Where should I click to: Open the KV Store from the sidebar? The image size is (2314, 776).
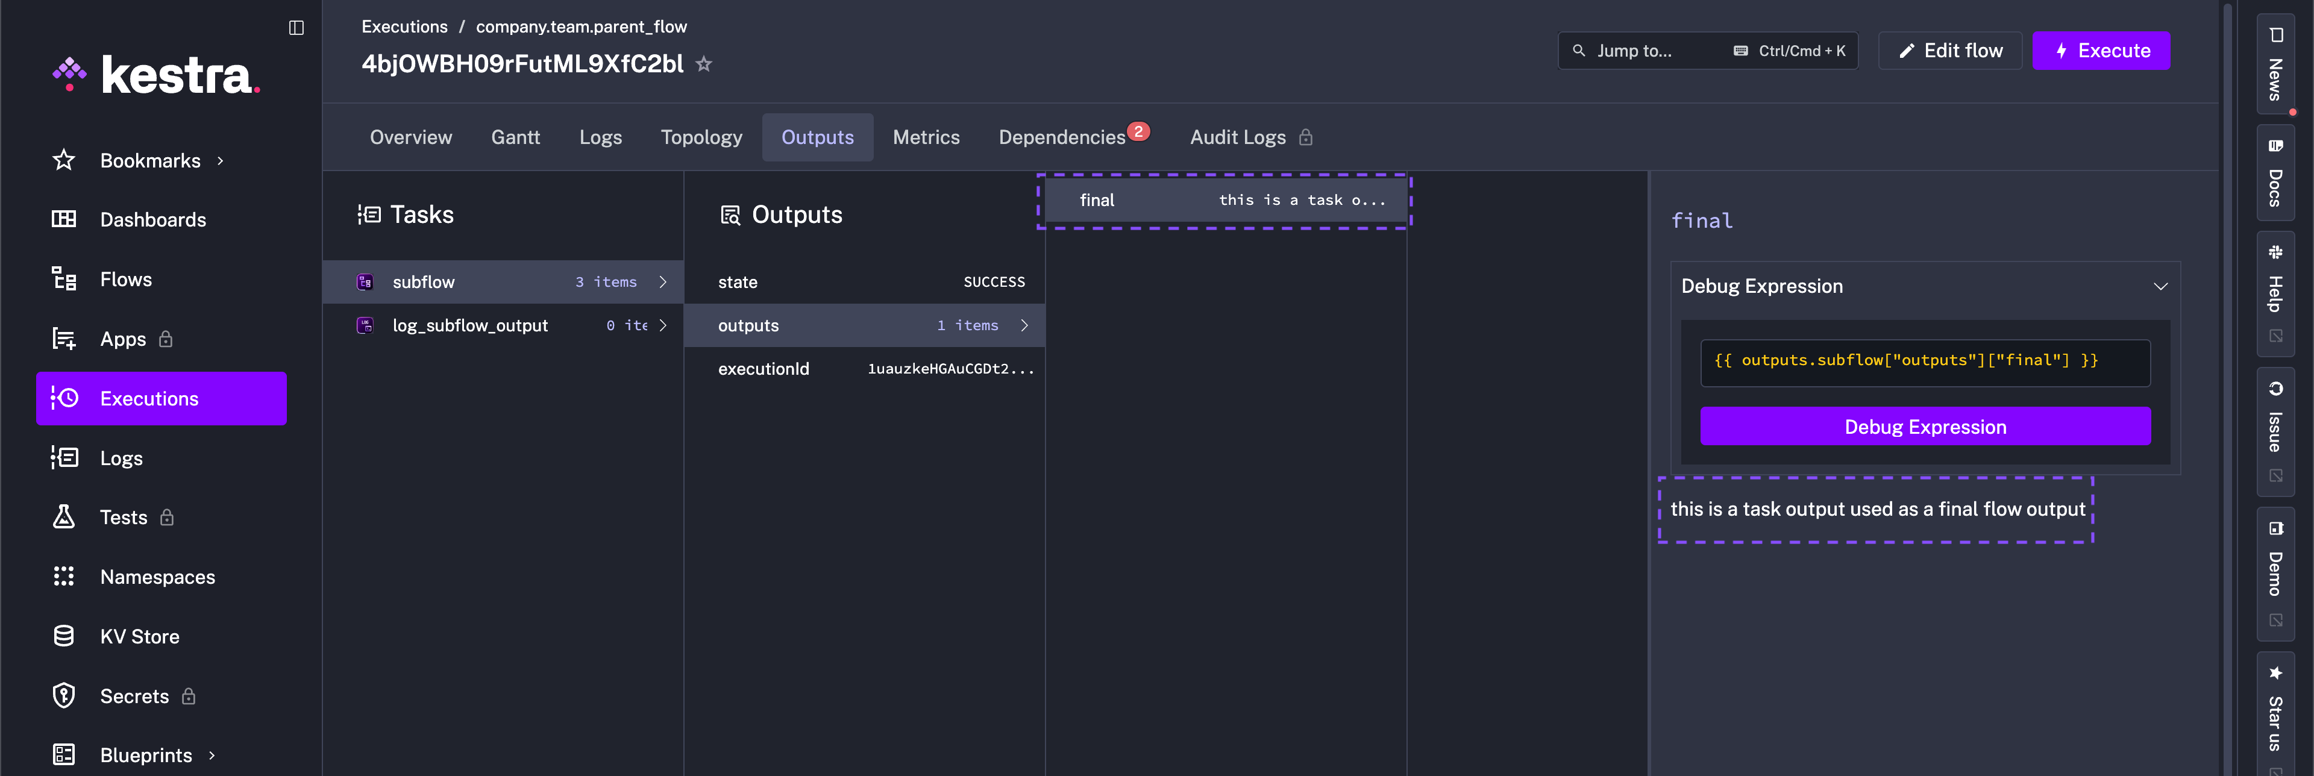point(140,636)
